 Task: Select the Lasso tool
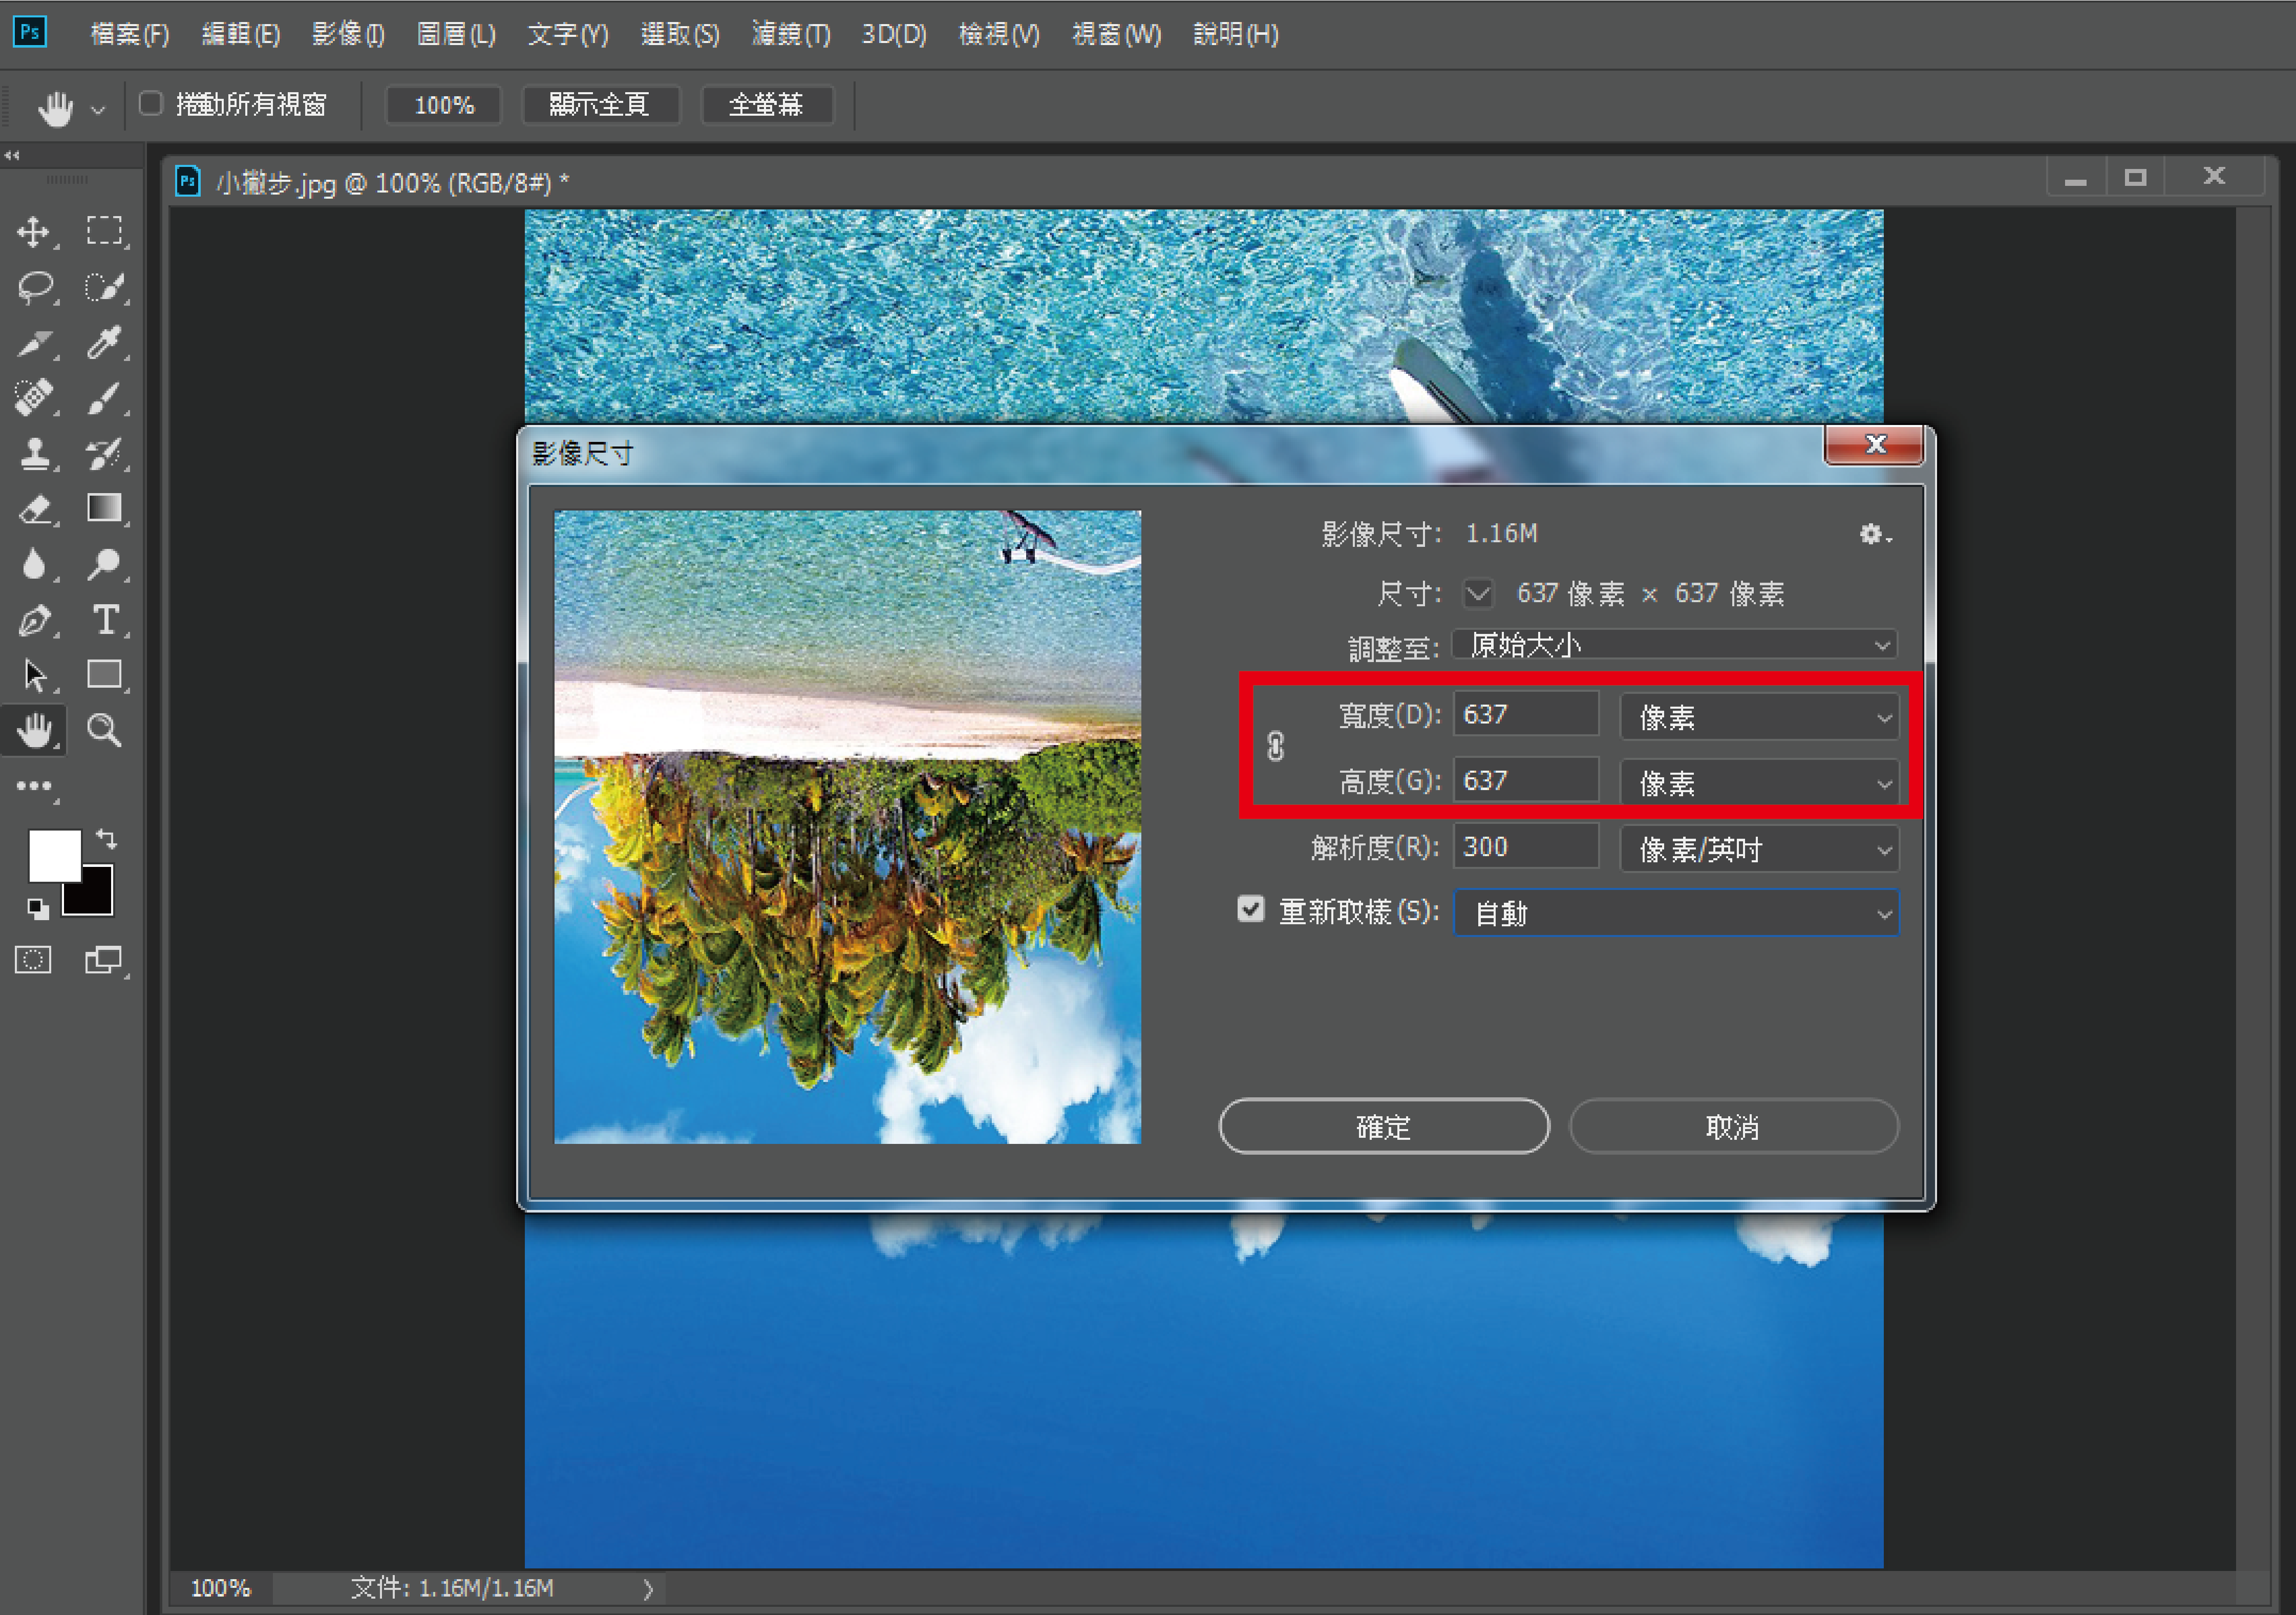point(35,288)
